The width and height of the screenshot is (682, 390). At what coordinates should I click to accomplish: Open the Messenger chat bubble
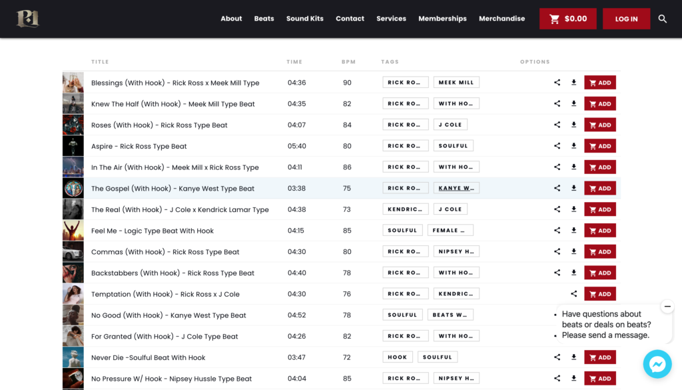(657, 364)
